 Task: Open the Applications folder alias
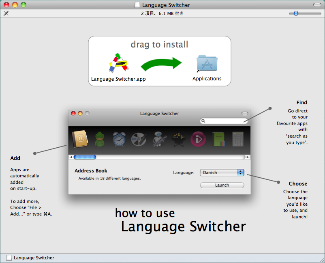(x=207, y=63)
